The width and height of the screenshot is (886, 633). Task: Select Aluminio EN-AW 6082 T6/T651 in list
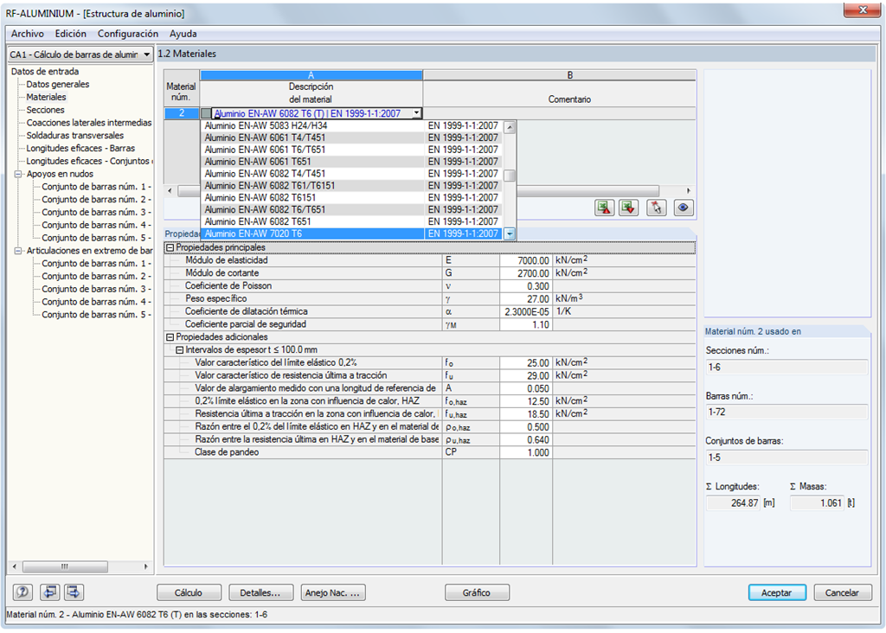point(351,209)
